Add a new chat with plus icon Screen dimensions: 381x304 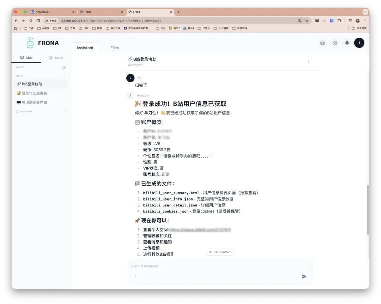click(64, 76)
